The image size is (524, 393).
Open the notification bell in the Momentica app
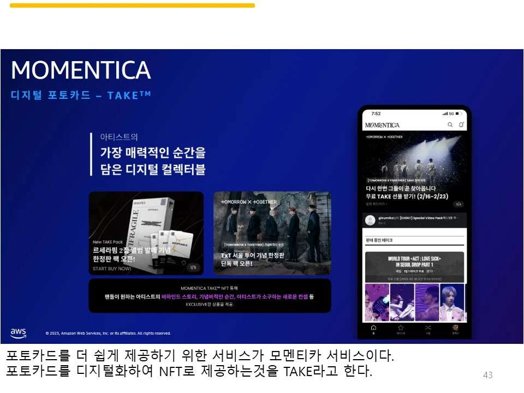pyautogui.click(x=461, y=124)
